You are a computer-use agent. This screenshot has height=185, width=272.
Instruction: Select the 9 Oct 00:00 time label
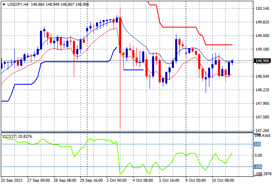(196, 180)
